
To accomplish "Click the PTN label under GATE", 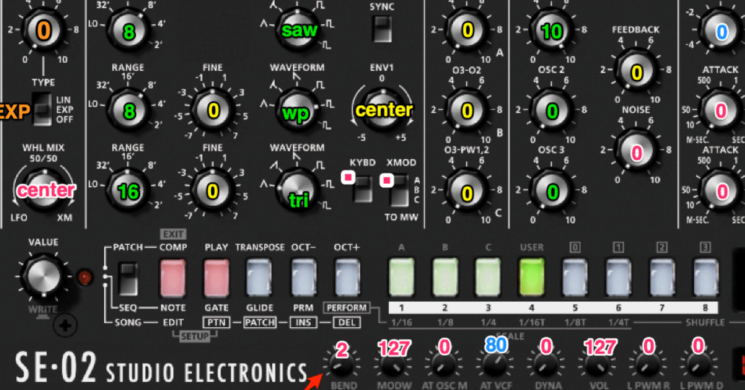I will click(x=217, y=322).
